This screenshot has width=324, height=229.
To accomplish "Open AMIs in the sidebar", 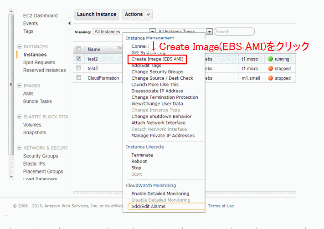I will point(28,94).
